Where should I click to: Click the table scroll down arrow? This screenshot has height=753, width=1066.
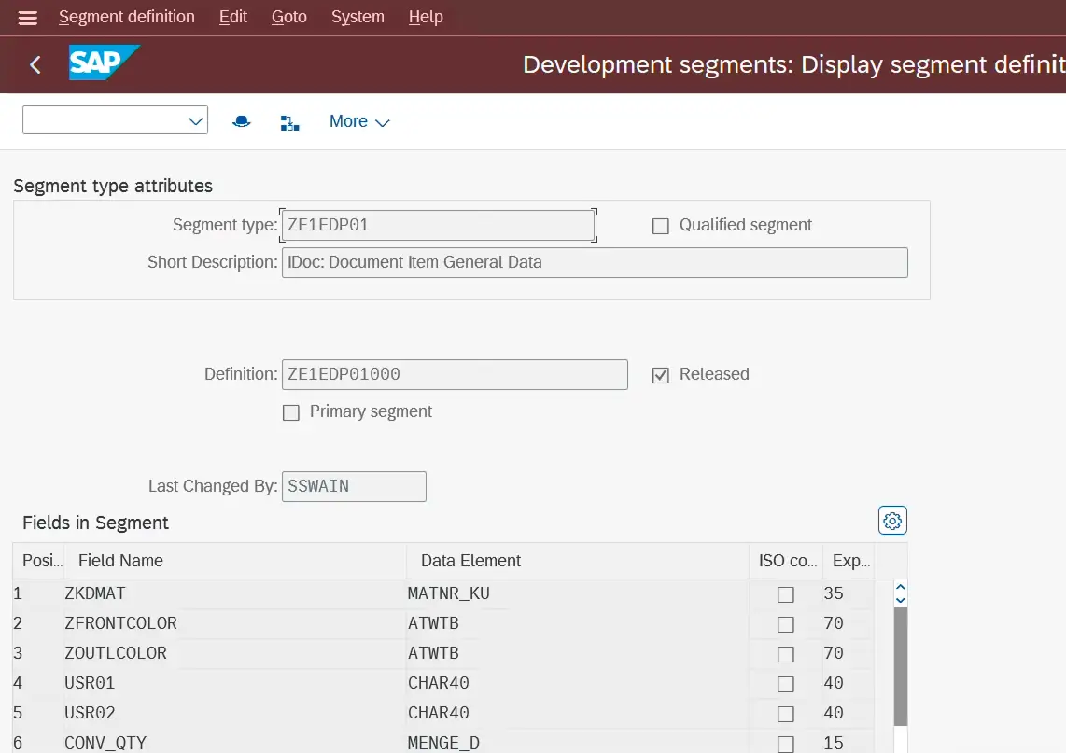point(900,600)
